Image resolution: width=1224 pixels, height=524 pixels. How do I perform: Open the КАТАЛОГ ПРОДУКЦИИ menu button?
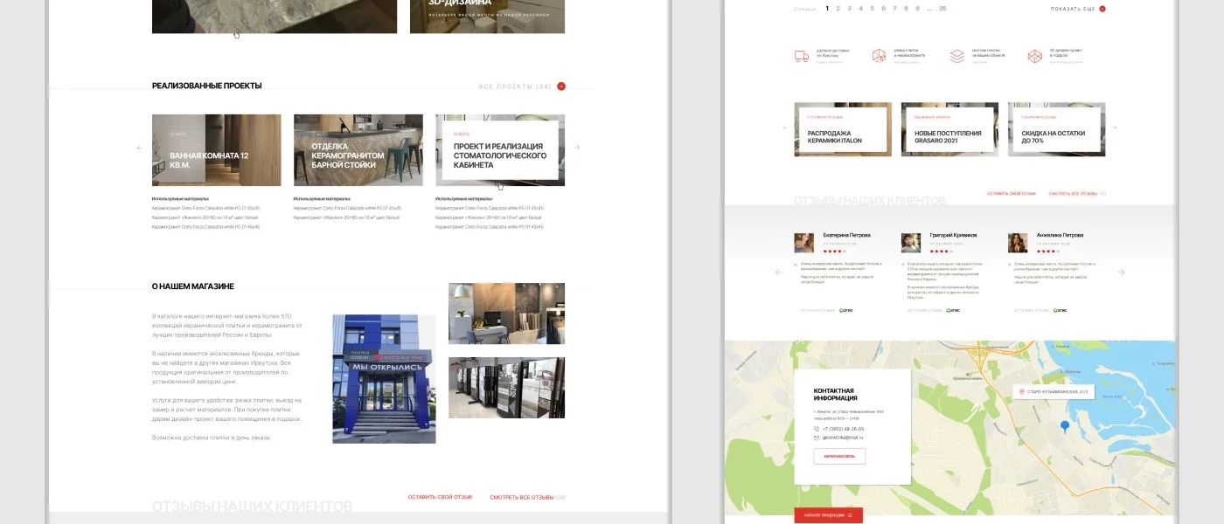[x=828, y=515]
